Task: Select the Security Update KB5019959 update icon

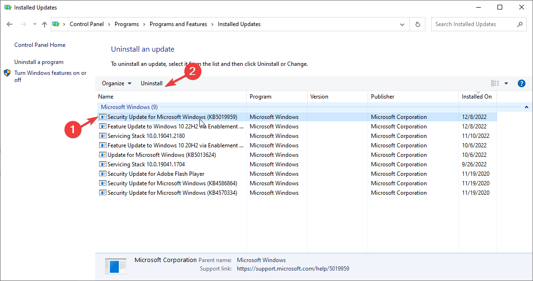Action: (x=102, y=117)
